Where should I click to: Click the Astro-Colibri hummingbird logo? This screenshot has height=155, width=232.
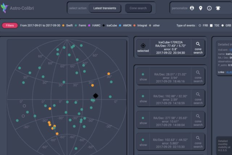coord(4,8)
